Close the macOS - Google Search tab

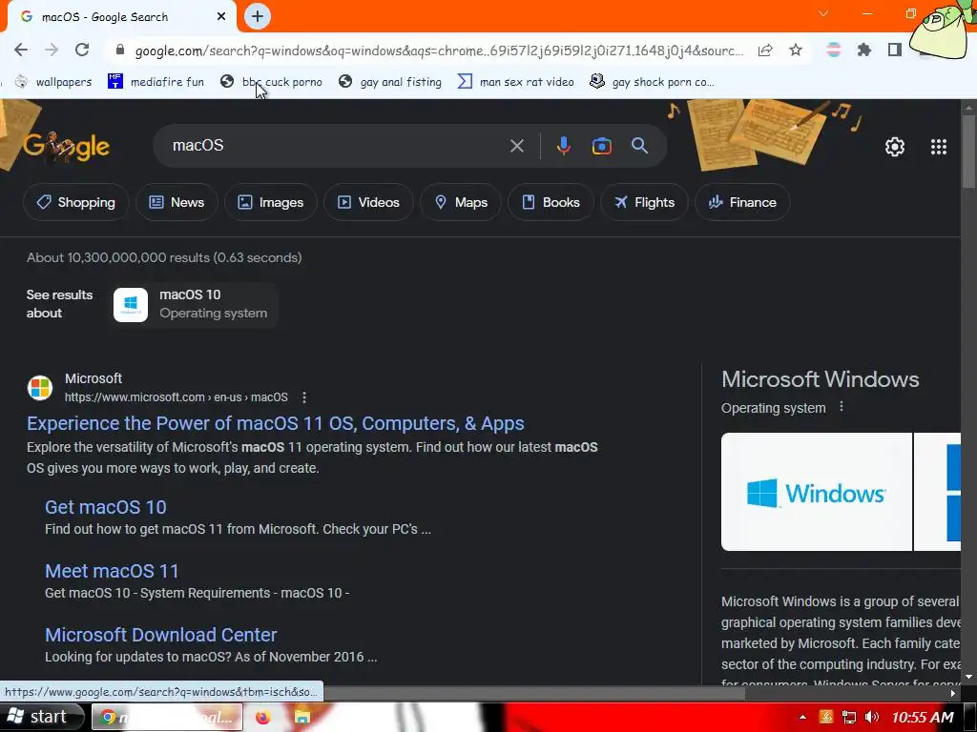point(221,17)
